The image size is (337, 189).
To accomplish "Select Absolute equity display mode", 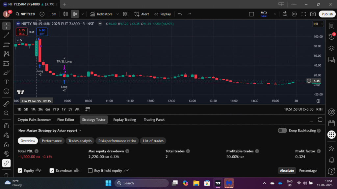I will 287,171.
